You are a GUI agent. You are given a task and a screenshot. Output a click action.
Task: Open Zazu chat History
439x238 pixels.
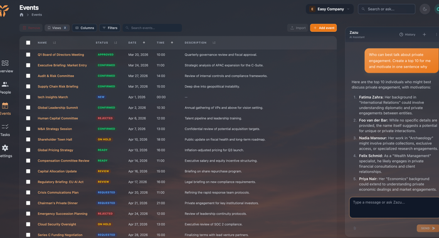pos(408,34)
